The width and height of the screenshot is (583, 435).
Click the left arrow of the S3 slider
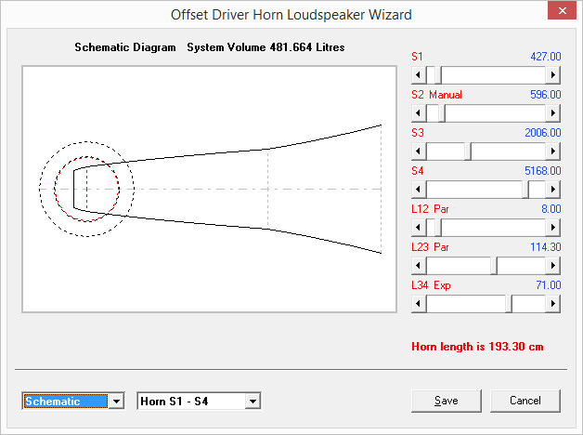point(419,152)
